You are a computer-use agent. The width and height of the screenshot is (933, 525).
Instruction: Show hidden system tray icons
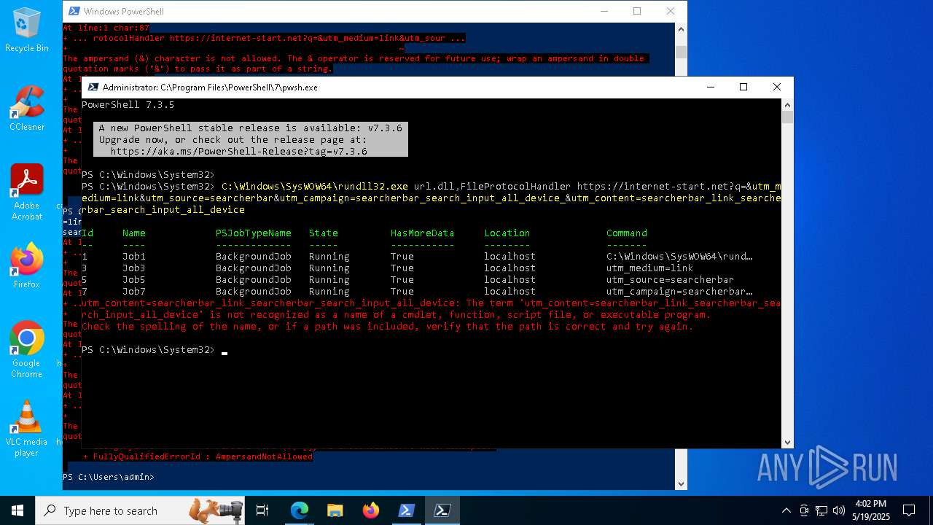click(786, 510)
